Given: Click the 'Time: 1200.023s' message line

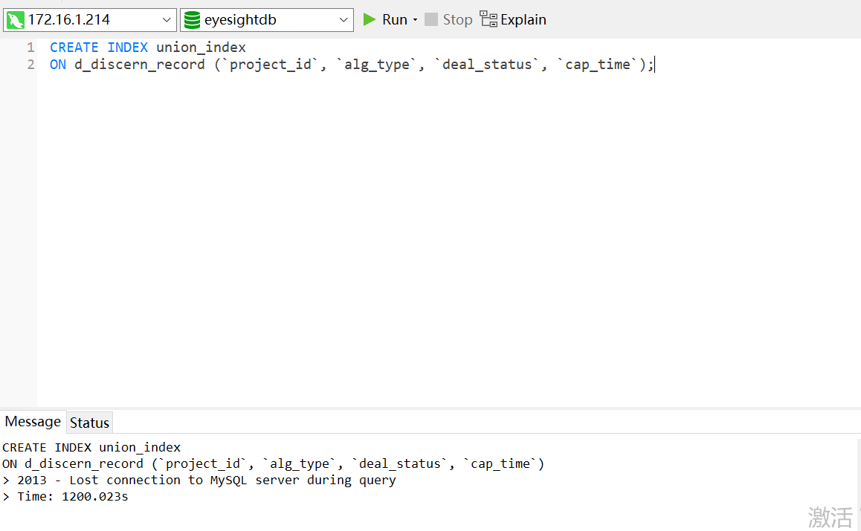Looking at the screenshot, I should 65,497.
